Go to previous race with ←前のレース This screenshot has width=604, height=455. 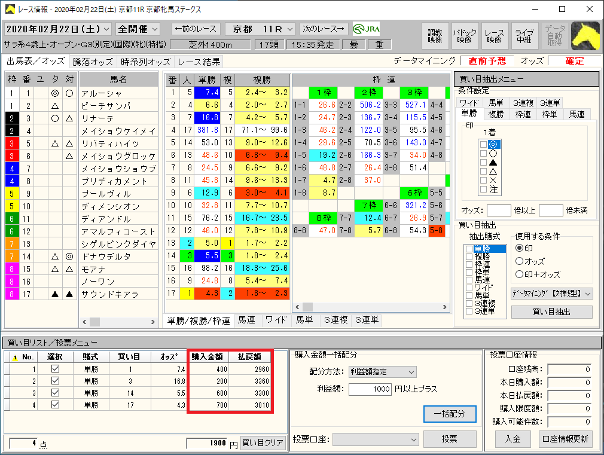196,29
